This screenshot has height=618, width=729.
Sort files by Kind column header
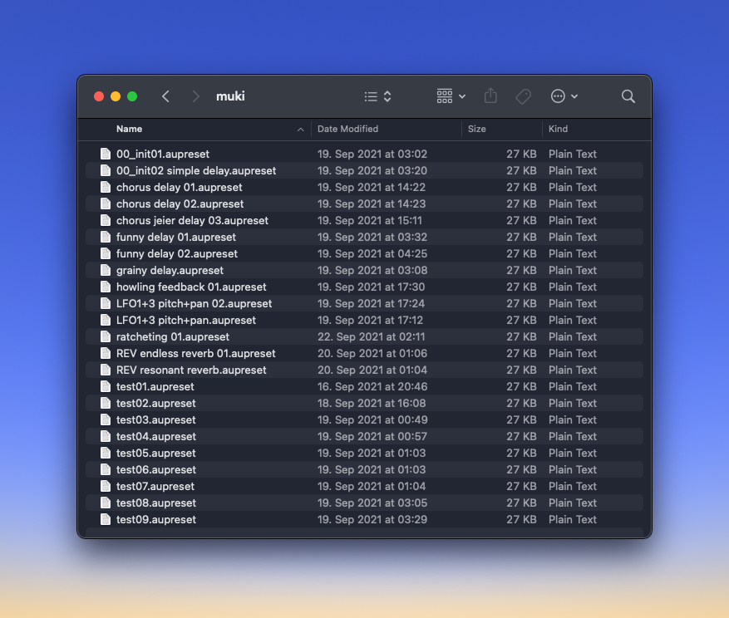click(x=558, y=129)
